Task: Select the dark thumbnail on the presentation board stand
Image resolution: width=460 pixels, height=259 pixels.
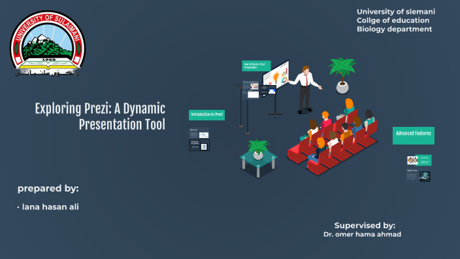Action: (268, 90)
